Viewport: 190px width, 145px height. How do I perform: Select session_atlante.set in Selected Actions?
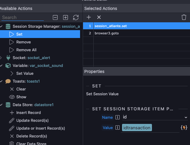tap(137, 26)
